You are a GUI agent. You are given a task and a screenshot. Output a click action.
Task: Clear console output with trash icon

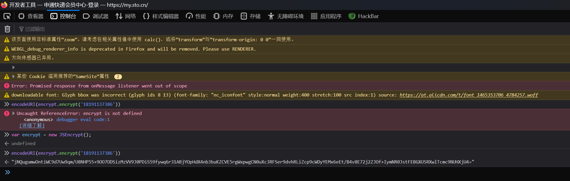point(7,29)
